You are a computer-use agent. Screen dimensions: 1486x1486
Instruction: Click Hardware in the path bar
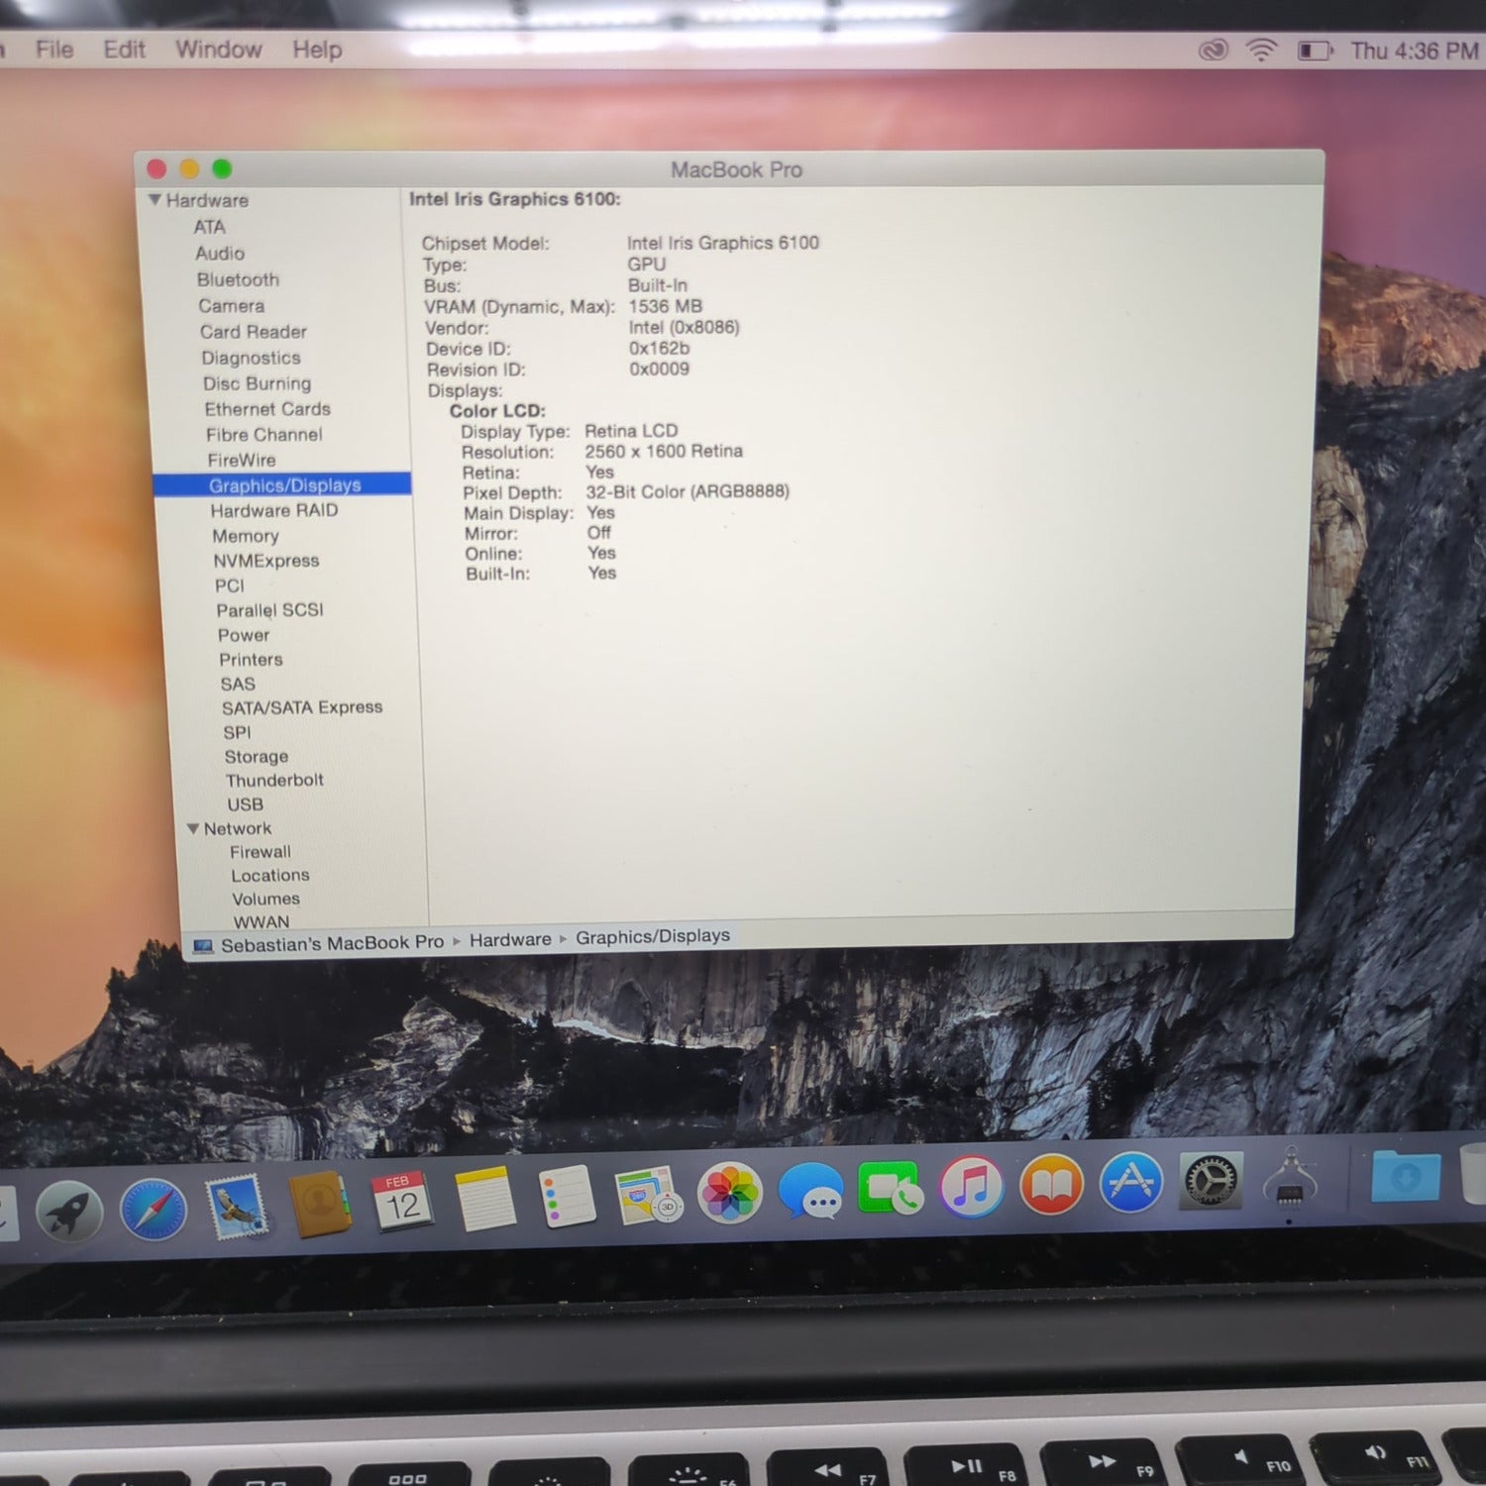click(x=510, y=940)
